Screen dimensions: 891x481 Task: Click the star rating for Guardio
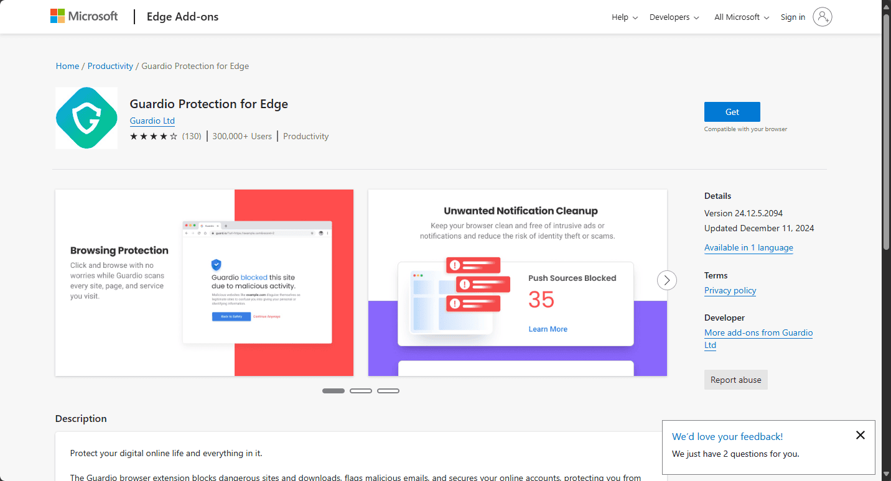point(154,137)
